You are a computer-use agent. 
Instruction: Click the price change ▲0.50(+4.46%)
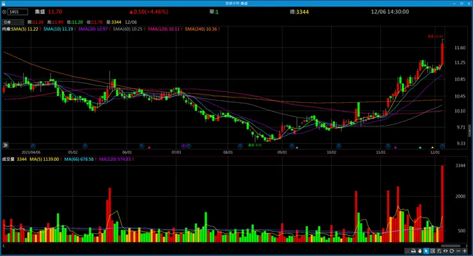[x=149, y=11]
